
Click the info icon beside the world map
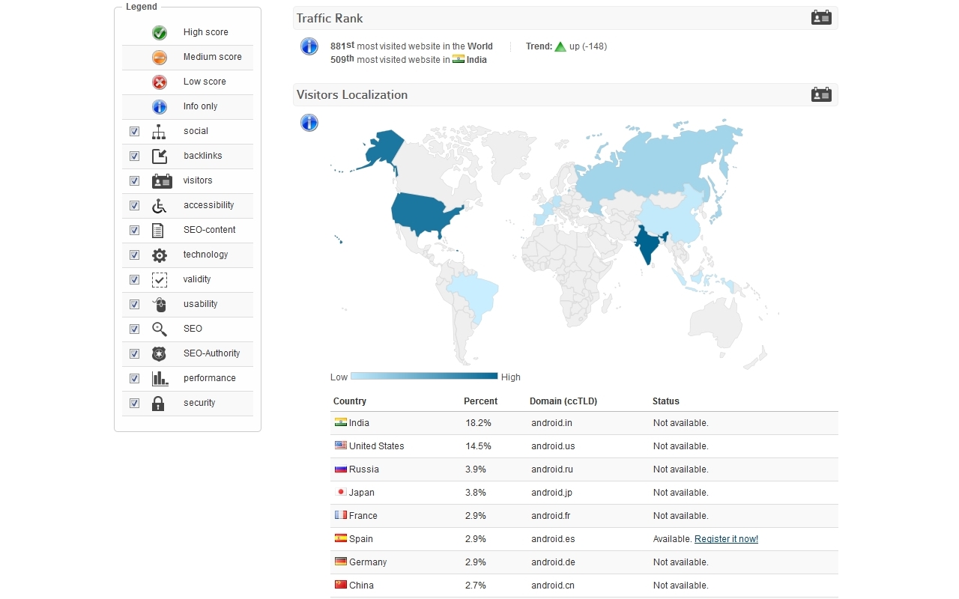pos(309,123)
